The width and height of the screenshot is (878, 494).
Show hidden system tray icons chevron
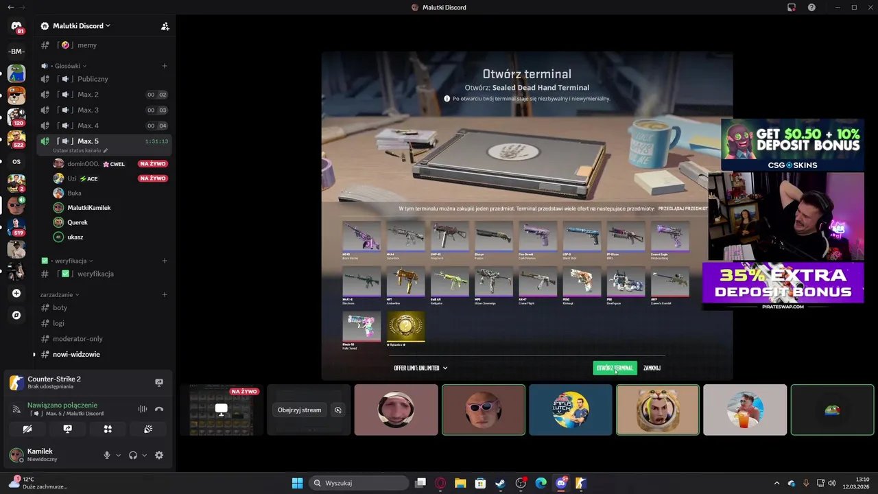tap(776, 483)
